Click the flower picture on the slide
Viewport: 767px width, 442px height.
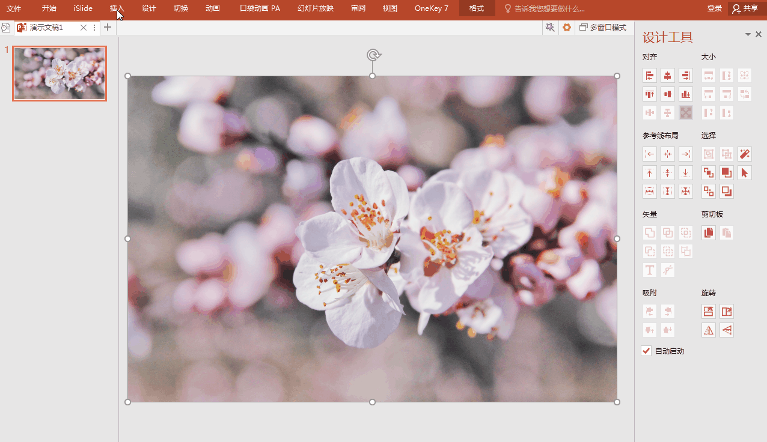click(372, 239)
